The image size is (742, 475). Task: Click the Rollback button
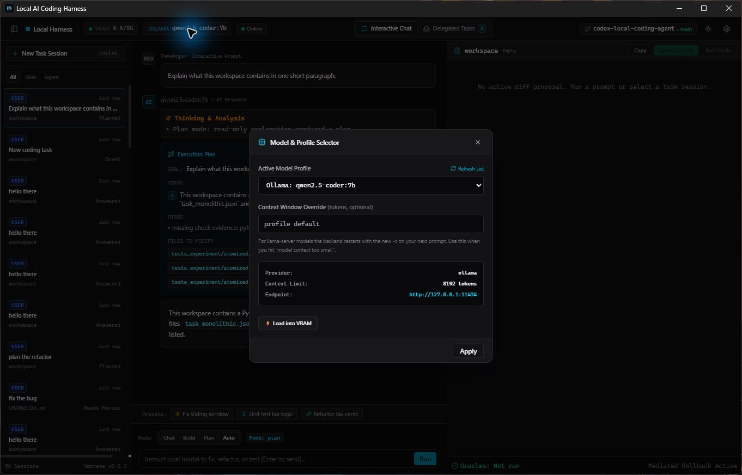[x=717, y=51]
